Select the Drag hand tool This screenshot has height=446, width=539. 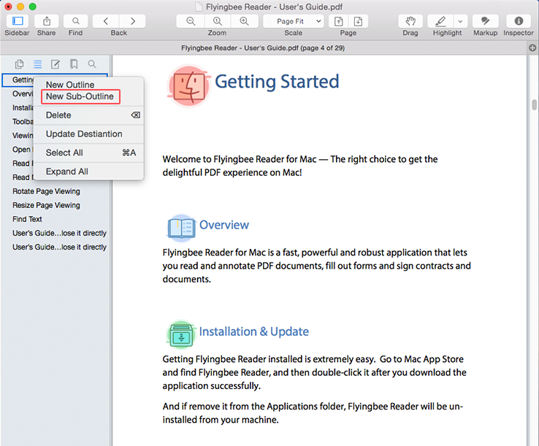410,21
